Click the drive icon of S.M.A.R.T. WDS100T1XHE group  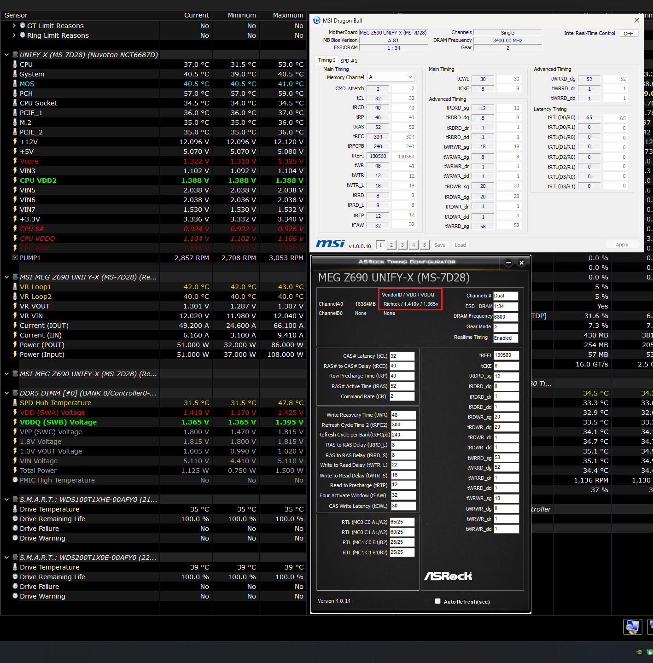(15, 500)
